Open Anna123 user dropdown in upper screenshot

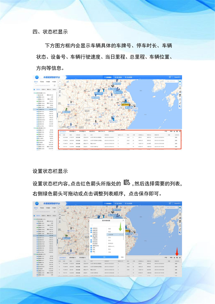(x=178, y=77)
